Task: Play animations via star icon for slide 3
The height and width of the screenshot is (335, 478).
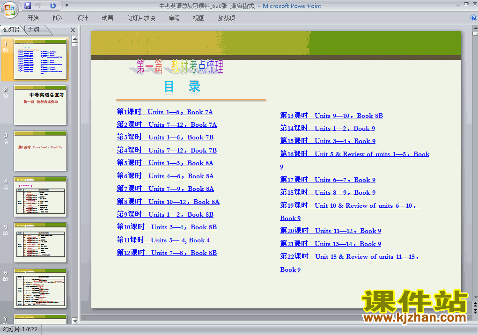Action: (6, 142)
